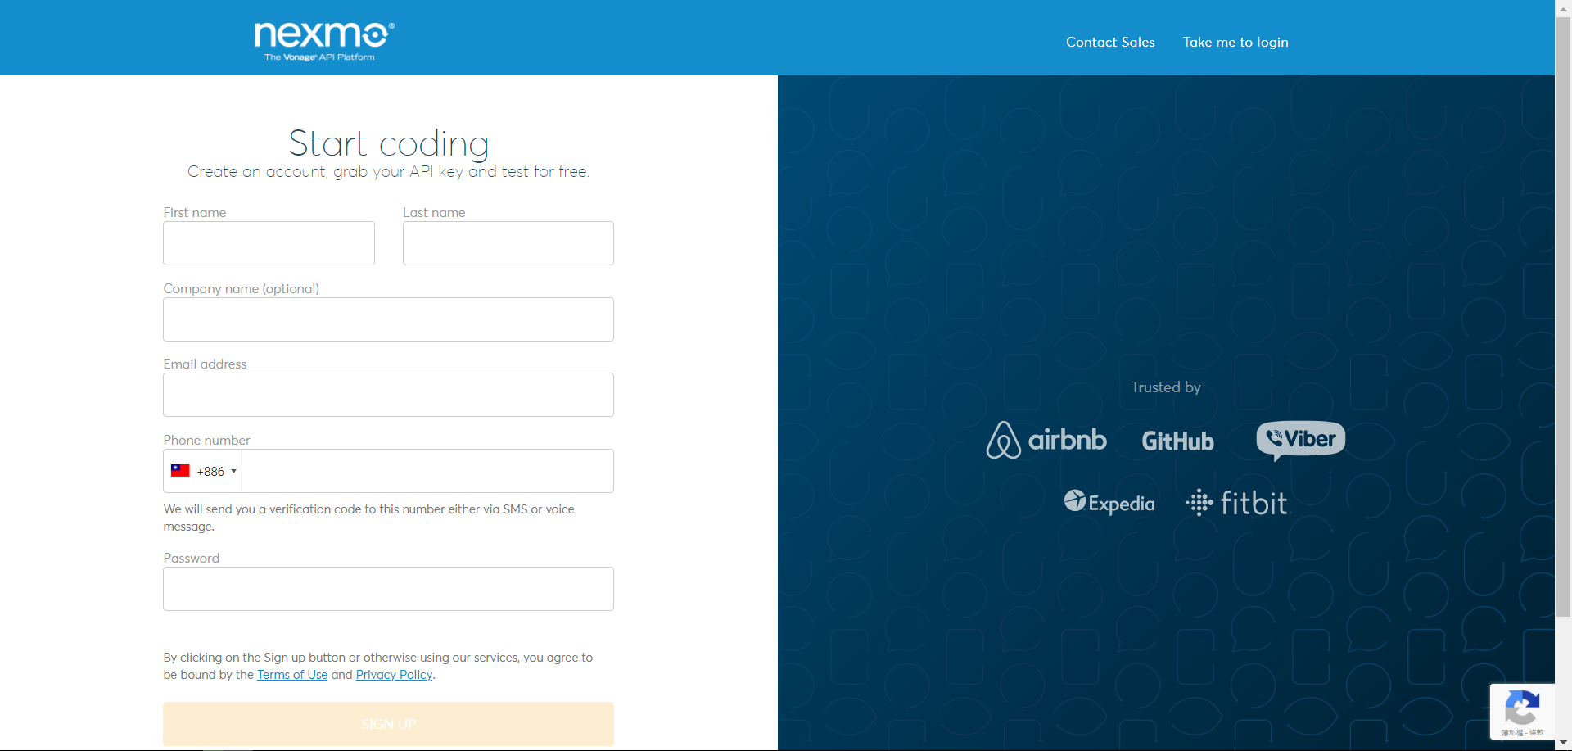Click the verification code notice text
Viewport: 1572px width, 751px height.
point(369,518)
